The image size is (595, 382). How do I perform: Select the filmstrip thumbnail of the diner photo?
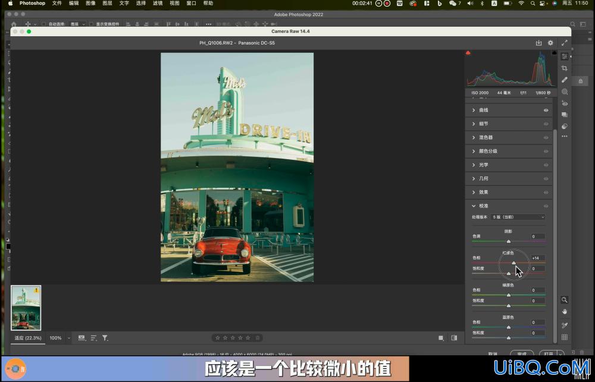coord(26,308)
